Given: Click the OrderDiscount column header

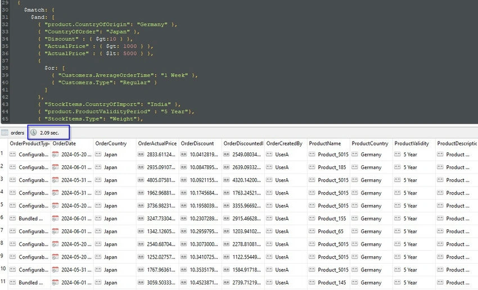Looking at the screenshot, I should coord(197,143).
